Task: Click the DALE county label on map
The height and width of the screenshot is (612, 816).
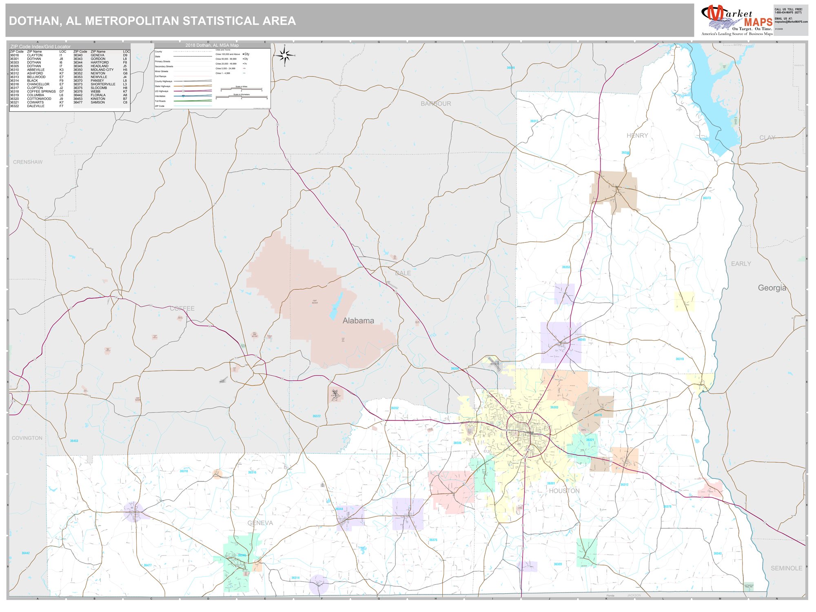Action: [403, 273]
